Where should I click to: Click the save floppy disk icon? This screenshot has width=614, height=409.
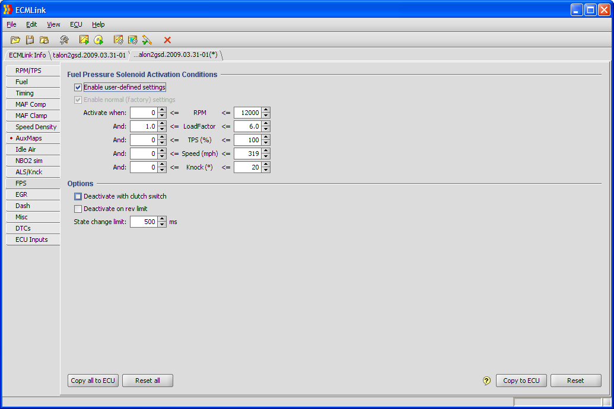(30, 40)
